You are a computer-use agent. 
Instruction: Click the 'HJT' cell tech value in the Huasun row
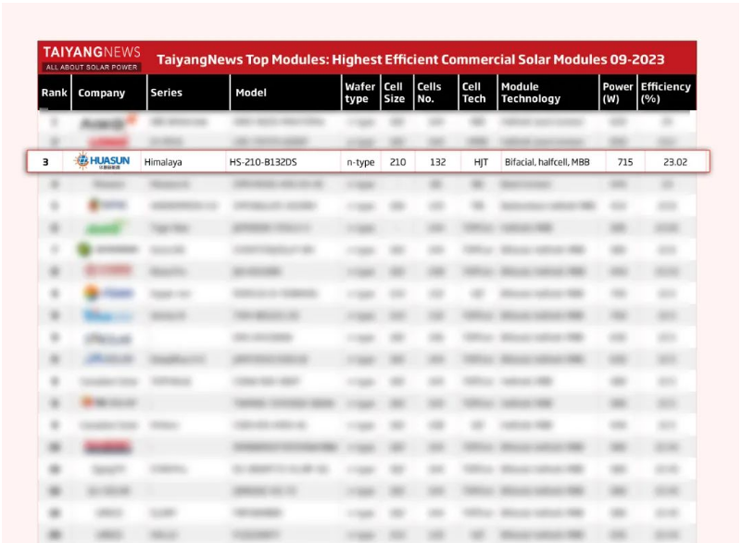pos(481,162)
